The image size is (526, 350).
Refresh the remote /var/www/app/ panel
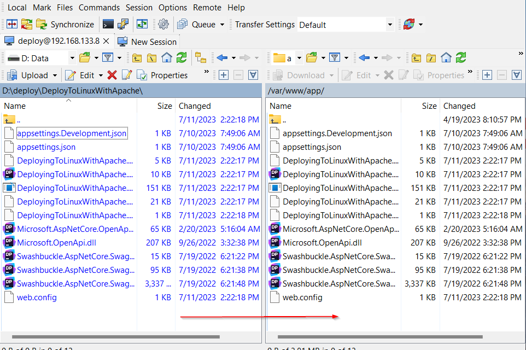coord(461,58)
